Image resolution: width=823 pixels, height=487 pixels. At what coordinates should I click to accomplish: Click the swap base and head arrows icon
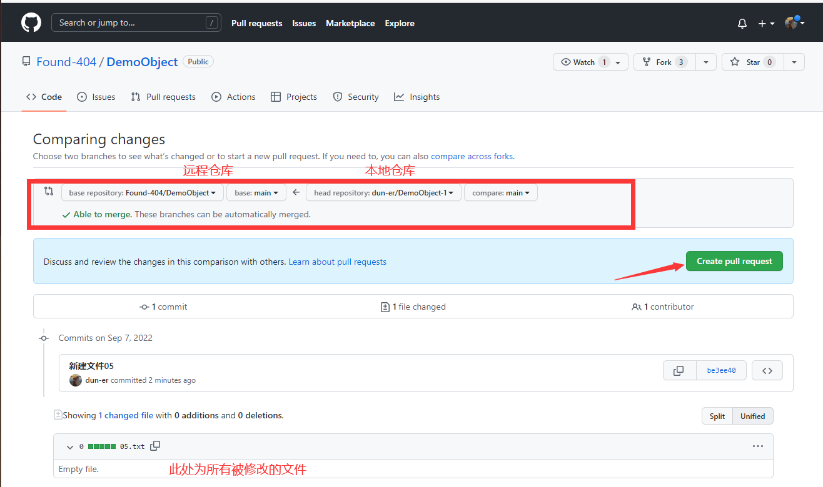[x=49, y=191]
